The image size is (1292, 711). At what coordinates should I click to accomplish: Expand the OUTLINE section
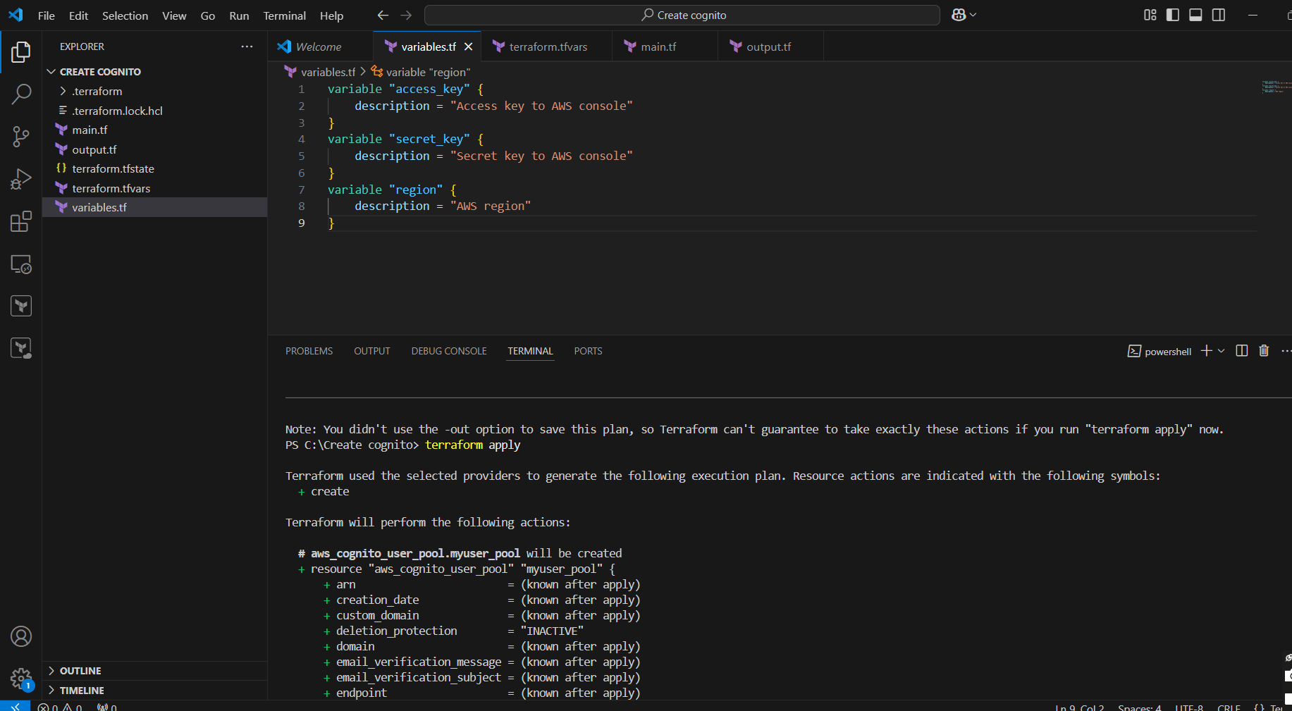point(51,671)
